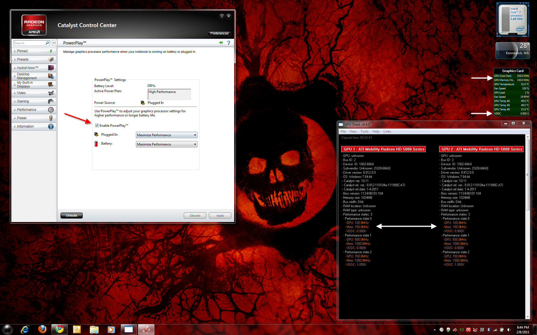Click the red battery icon beside Battery setting
Screen dimensions: 537x335
click(96, 144)
